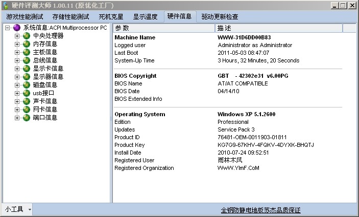Select the Logged user row label

[x=130, y=45]
